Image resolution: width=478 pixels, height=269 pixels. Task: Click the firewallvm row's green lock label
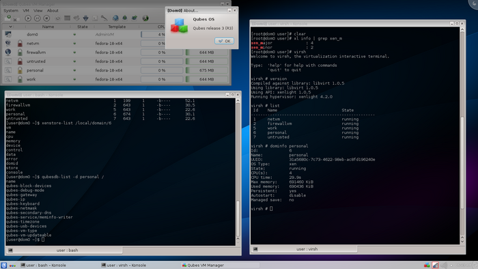pos(20,53)
